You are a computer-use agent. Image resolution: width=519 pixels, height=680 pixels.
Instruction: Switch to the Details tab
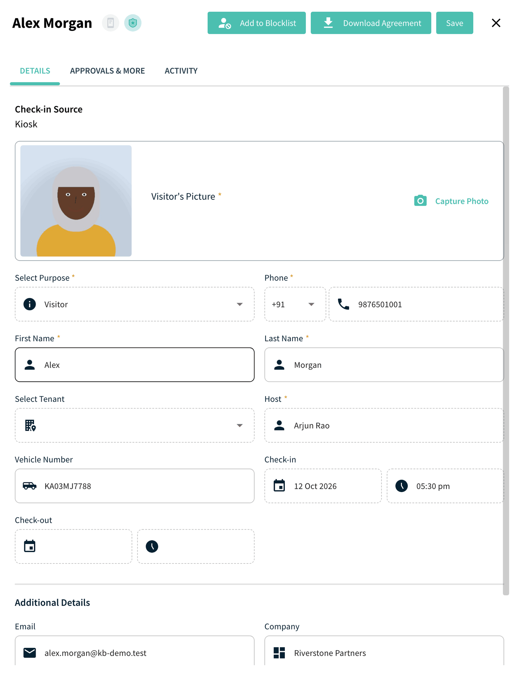35,71
